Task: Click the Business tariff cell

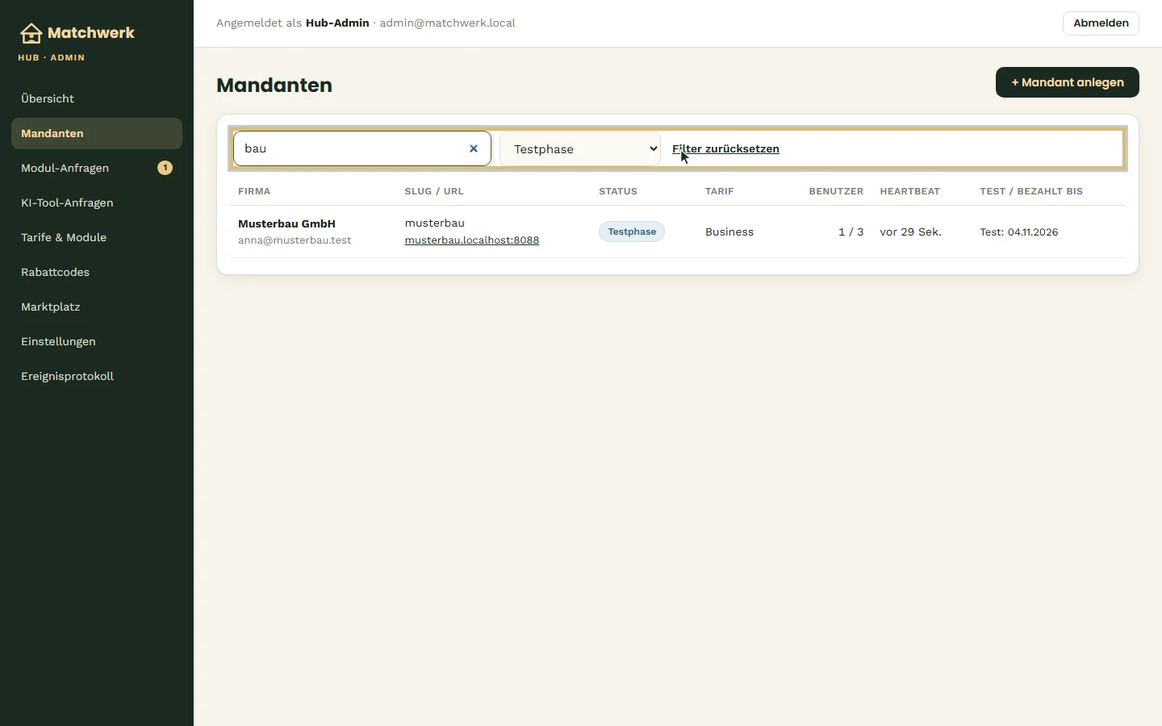Action: click(729, 232)
